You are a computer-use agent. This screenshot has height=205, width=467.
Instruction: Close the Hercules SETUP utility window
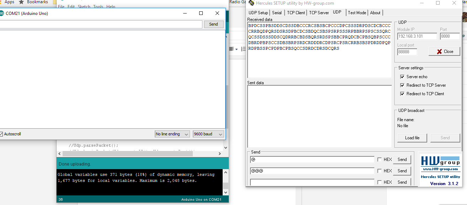[x=454, y=3]
